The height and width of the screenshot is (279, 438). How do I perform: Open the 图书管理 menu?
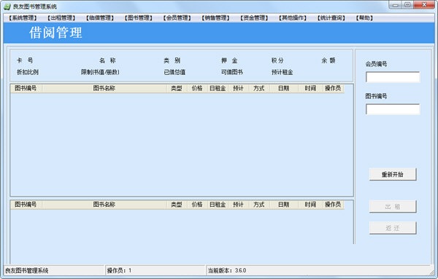(138, 18)
